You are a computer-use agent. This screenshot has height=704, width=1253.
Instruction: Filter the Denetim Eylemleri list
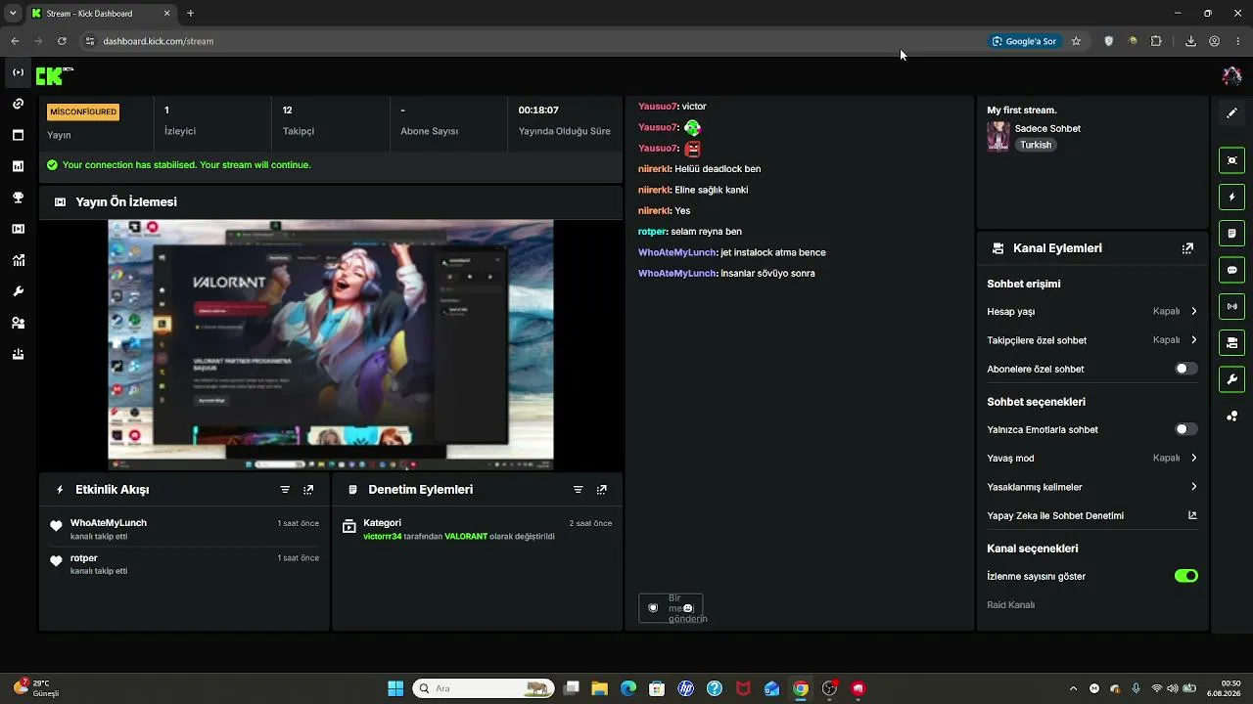pyautogui.click(x=578, y=490)
